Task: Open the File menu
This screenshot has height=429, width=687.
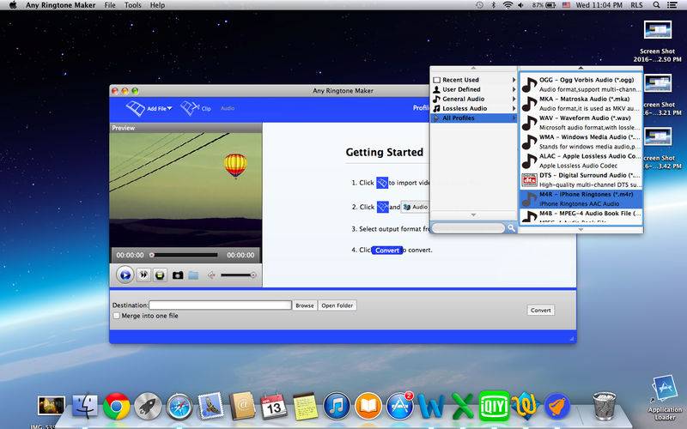Action: click(x=110, y=5)
